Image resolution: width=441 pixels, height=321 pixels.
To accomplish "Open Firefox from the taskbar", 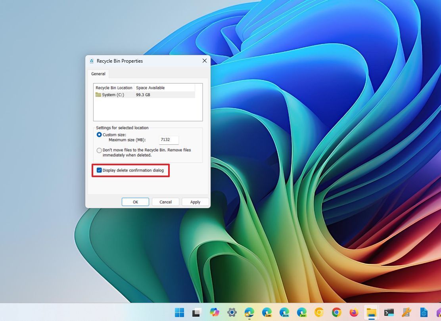I will click(353, 313).
